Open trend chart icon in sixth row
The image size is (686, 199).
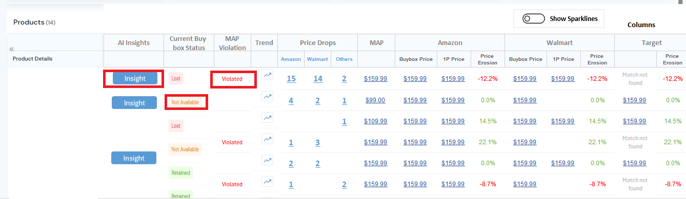click(x=267, y=181)
